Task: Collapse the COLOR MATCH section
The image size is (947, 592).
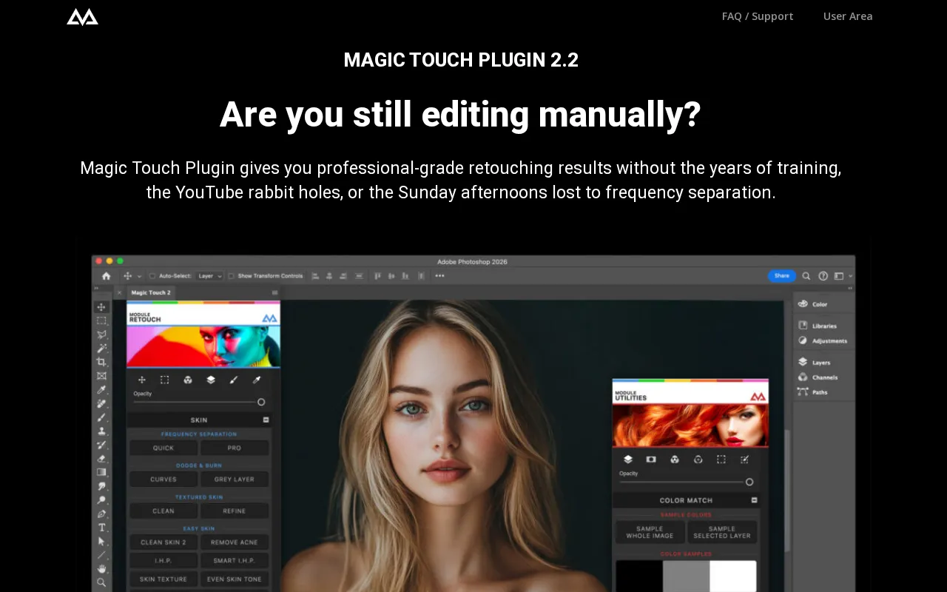Action: [754, 500]
